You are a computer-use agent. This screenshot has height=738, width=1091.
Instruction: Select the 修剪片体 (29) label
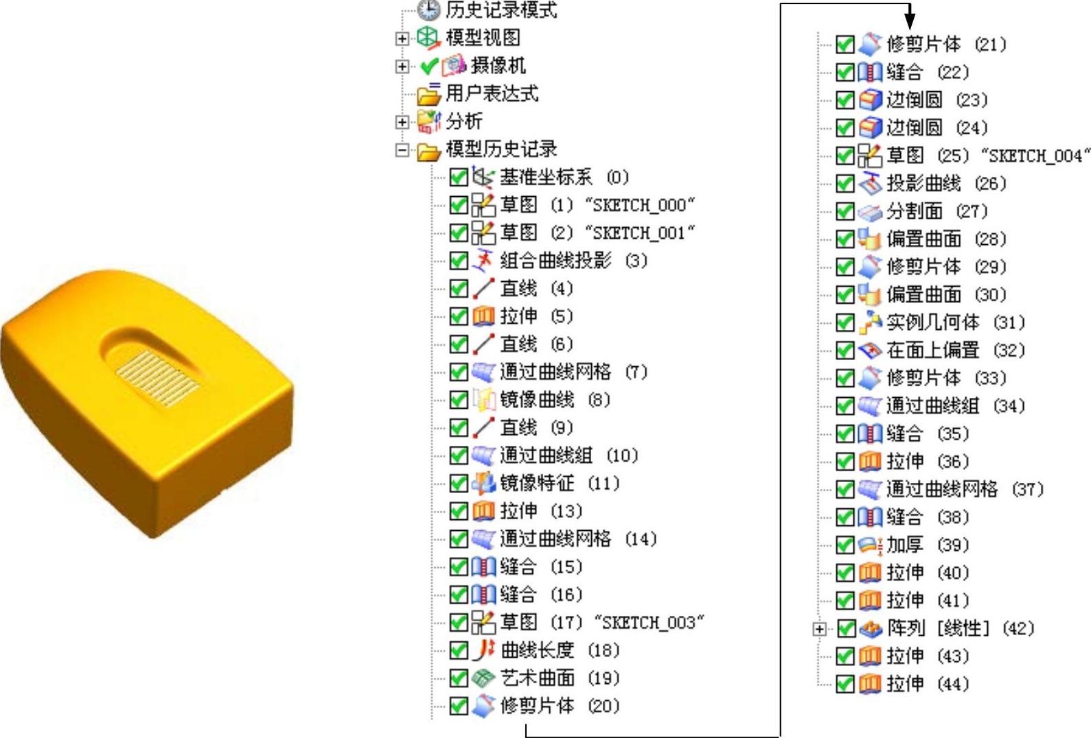point(945,267)
